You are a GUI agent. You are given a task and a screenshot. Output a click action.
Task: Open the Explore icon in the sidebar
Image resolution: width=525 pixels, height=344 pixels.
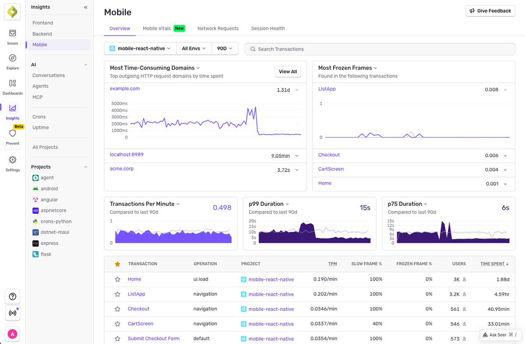click(12, 60)
